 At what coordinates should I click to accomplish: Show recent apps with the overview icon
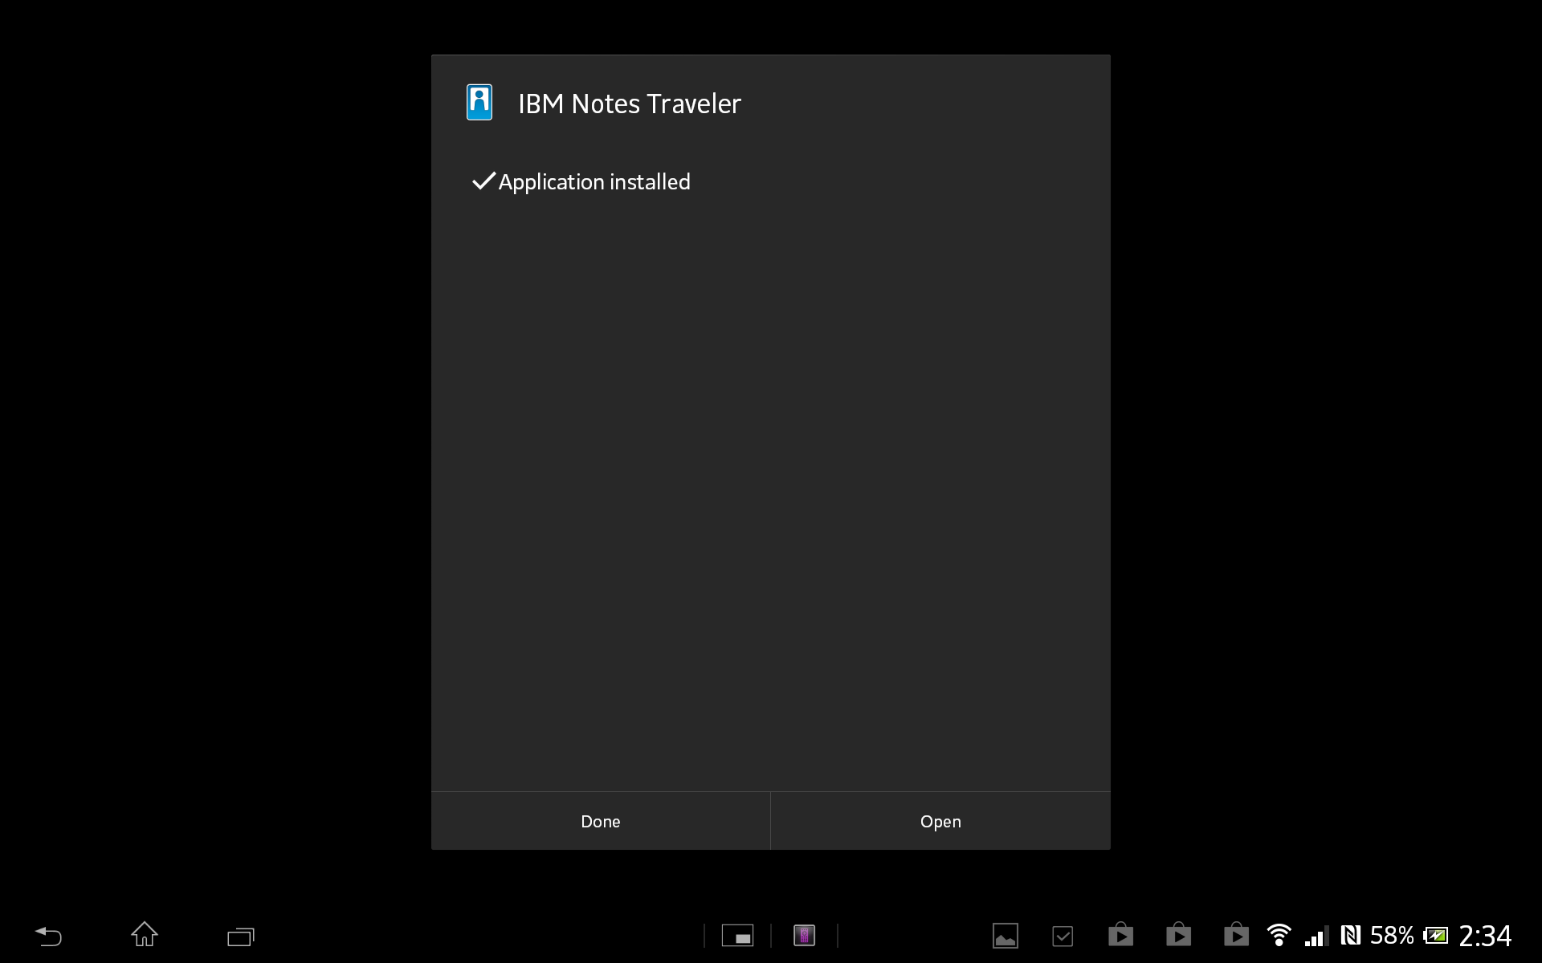tap(241, 937)
